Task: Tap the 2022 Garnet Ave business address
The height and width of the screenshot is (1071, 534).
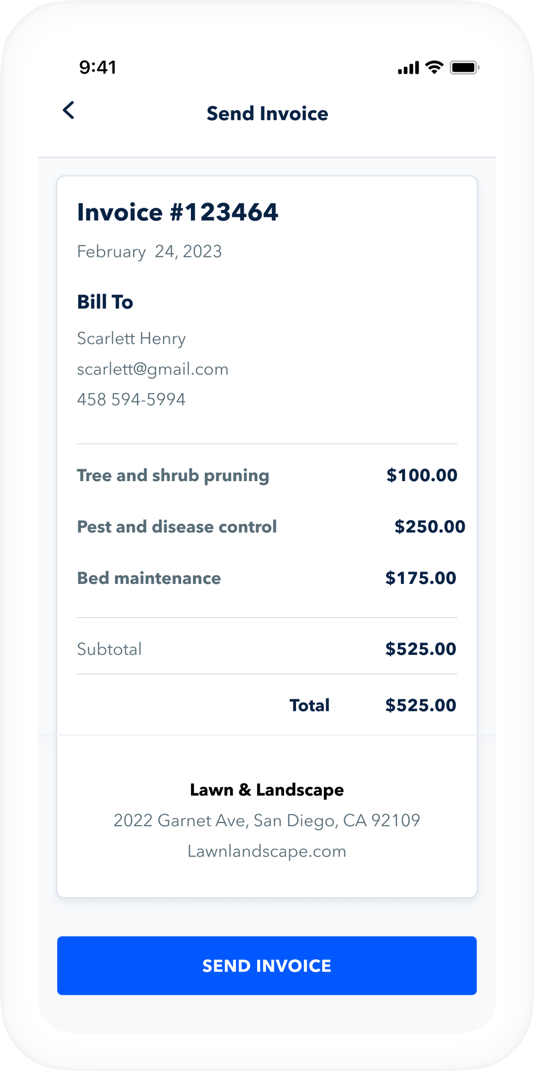Action: (267, 821)
